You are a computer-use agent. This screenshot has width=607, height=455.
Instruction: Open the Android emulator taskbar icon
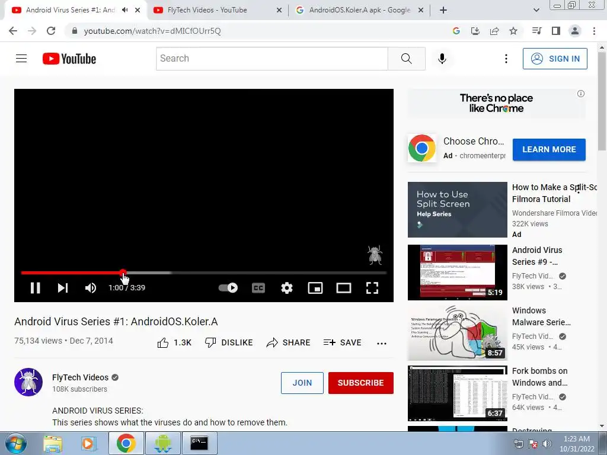(162, 443)
